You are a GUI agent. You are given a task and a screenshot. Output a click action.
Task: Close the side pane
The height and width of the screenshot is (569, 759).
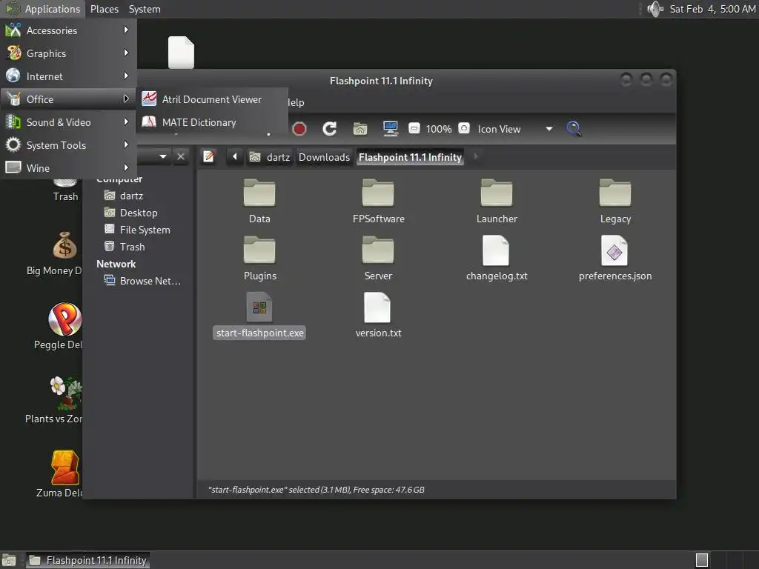click(x=181, y=156)
